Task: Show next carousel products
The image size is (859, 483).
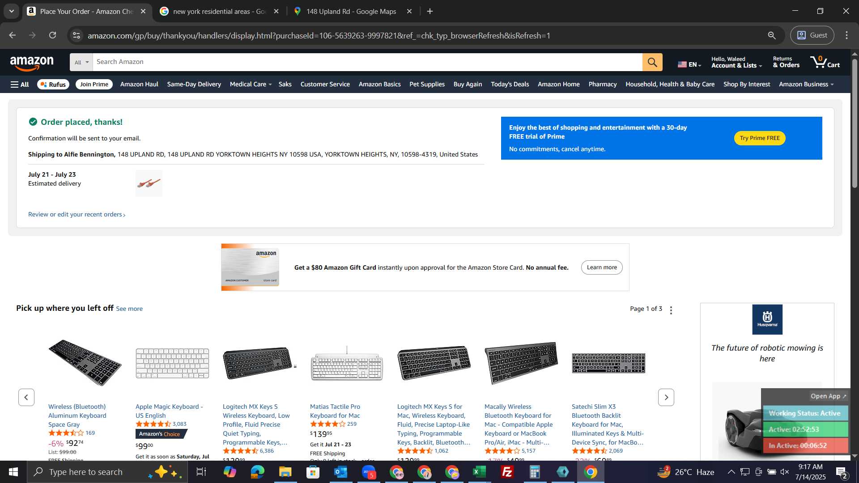Action: (666, 397)
